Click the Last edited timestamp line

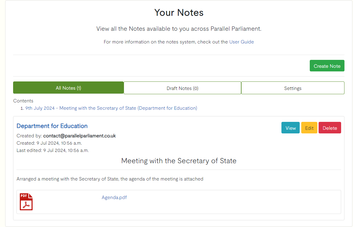click(x=53, y=150)
